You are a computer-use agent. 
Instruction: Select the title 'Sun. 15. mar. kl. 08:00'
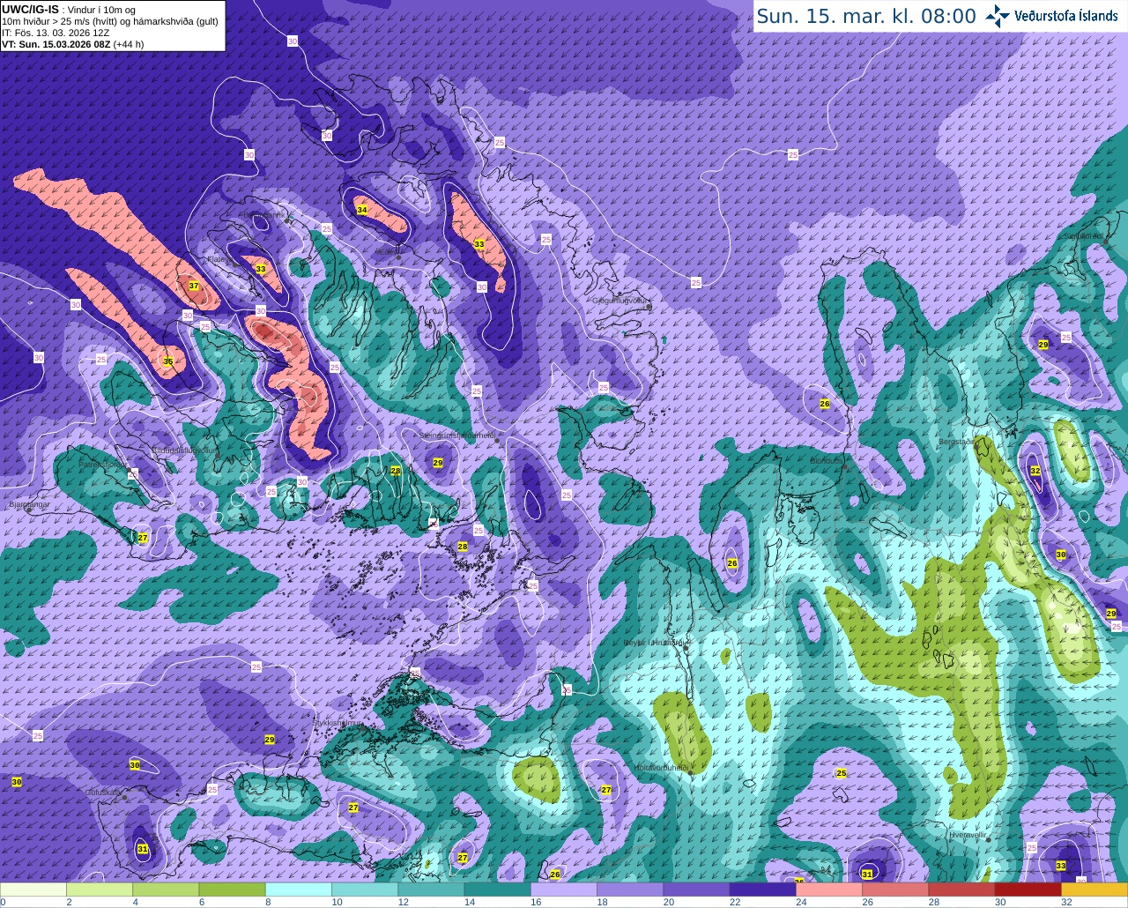click(x=866, y=16)
